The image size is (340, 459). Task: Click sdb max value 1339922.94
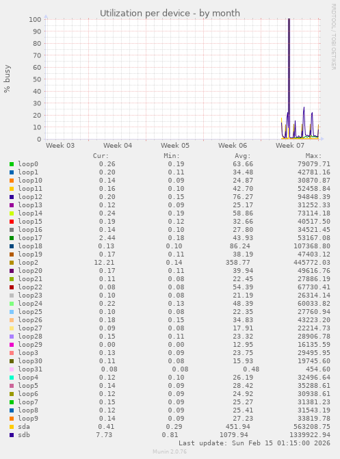pyautogui.click(x=310, y=435)
